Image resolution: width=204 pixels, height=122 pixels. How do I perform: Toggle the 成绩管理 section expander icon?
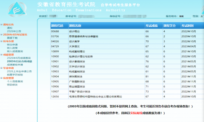pyautogui.click(x=1, y=55)
